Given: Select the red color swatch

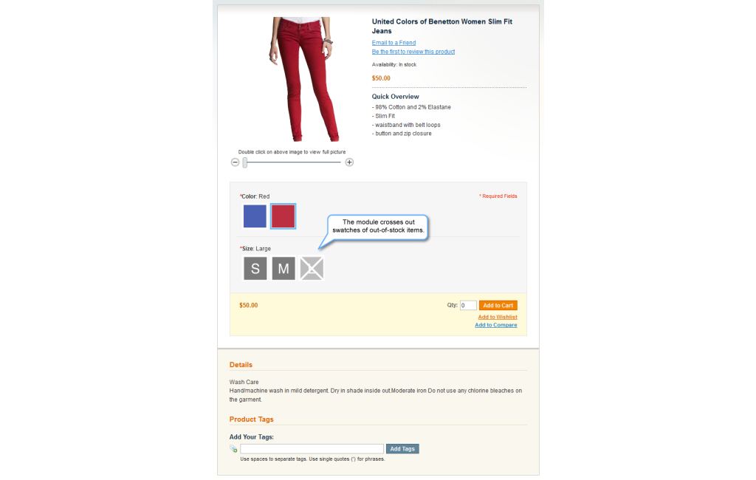Looking at the screenshot, I should pos(283,216).
